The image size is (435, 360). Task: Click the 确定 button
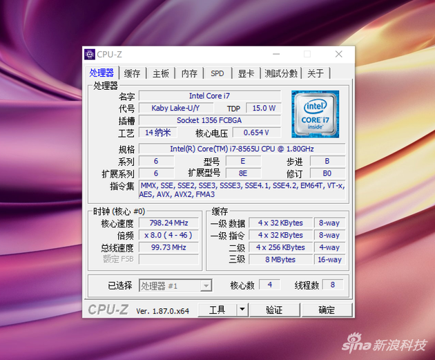coord(327,310)
